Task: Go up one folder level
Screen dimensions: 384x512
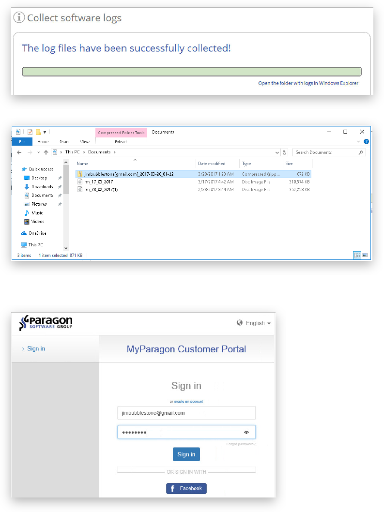Action: click(x=46, y=152)
